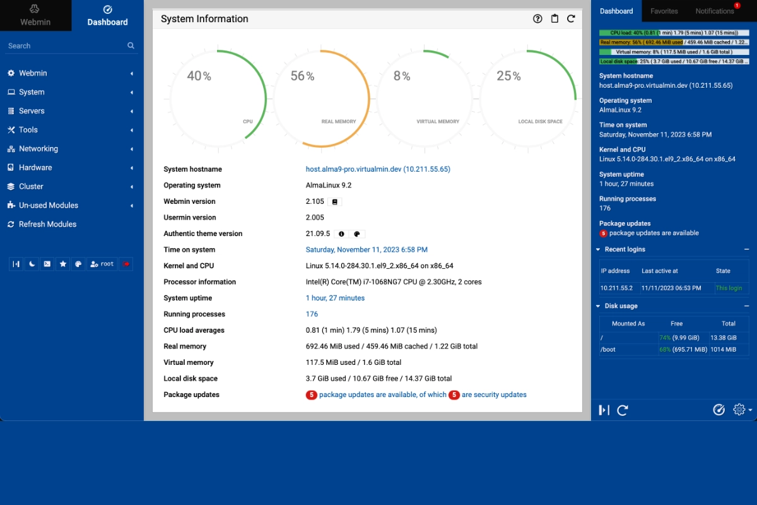Collapse the left sidebar with collapse icon
Image resolution: width=757 pixels, height=505 pixels.
(x=16, y=264)
